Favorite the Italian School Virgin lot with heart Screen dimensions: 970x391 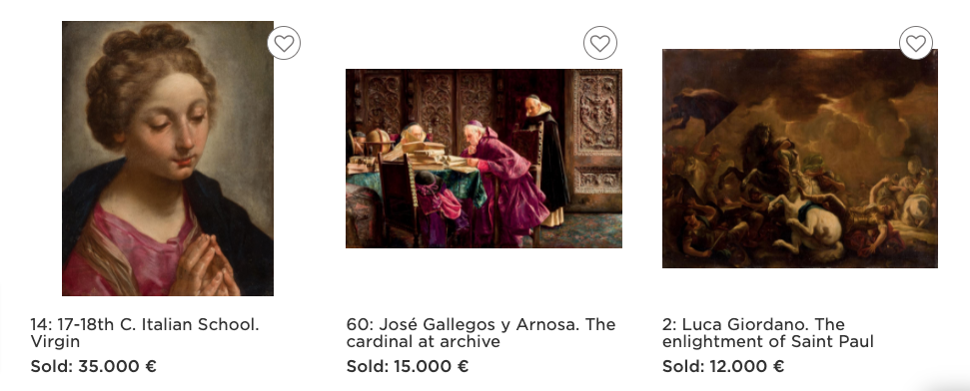(284, 43)
